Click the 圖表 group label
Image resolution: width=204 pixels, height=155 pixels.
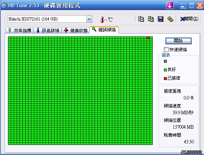tap(166, 55)
